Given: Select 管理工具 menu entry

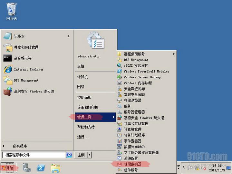Looking at the screenshot, I should pos(95,117).
